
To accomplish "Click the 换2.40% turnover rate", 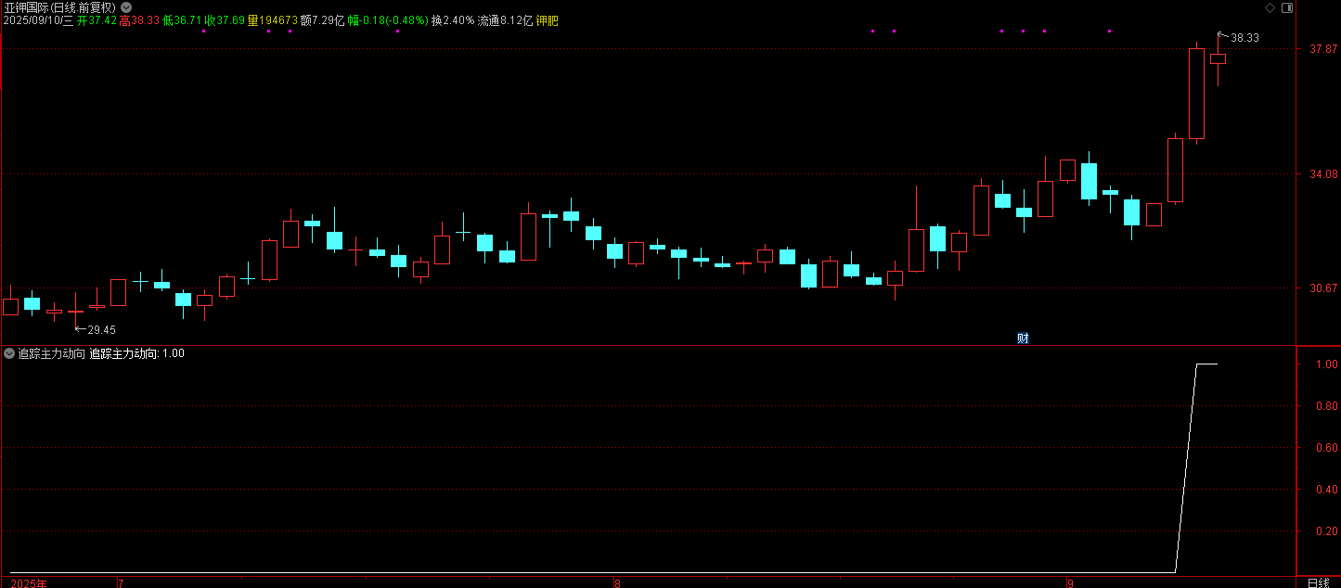I will [453, 20].
